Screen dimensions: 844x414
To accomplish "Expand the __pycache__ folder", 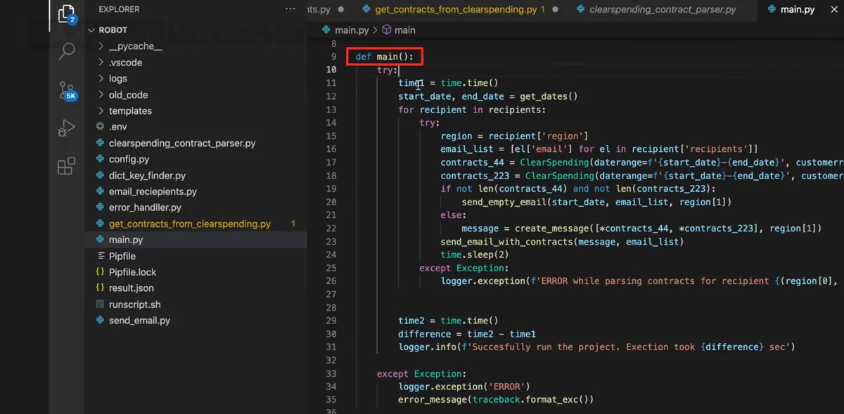I will [x=135, y=46].
